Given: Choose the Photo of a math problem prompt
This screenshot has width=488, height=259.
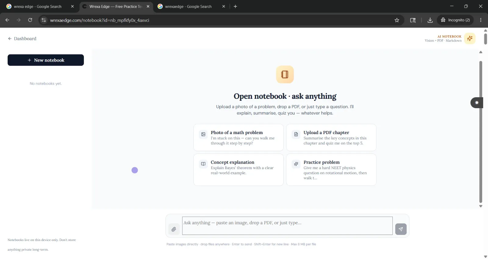Looking at the screenshot, I should pos(239,137).
